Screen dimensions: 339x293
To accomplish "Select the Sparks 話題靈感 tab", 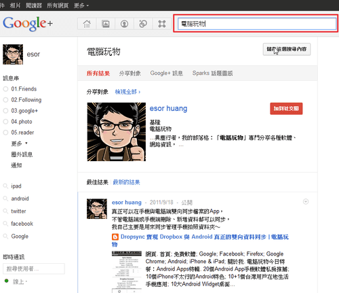I will [x=212, y=73].
